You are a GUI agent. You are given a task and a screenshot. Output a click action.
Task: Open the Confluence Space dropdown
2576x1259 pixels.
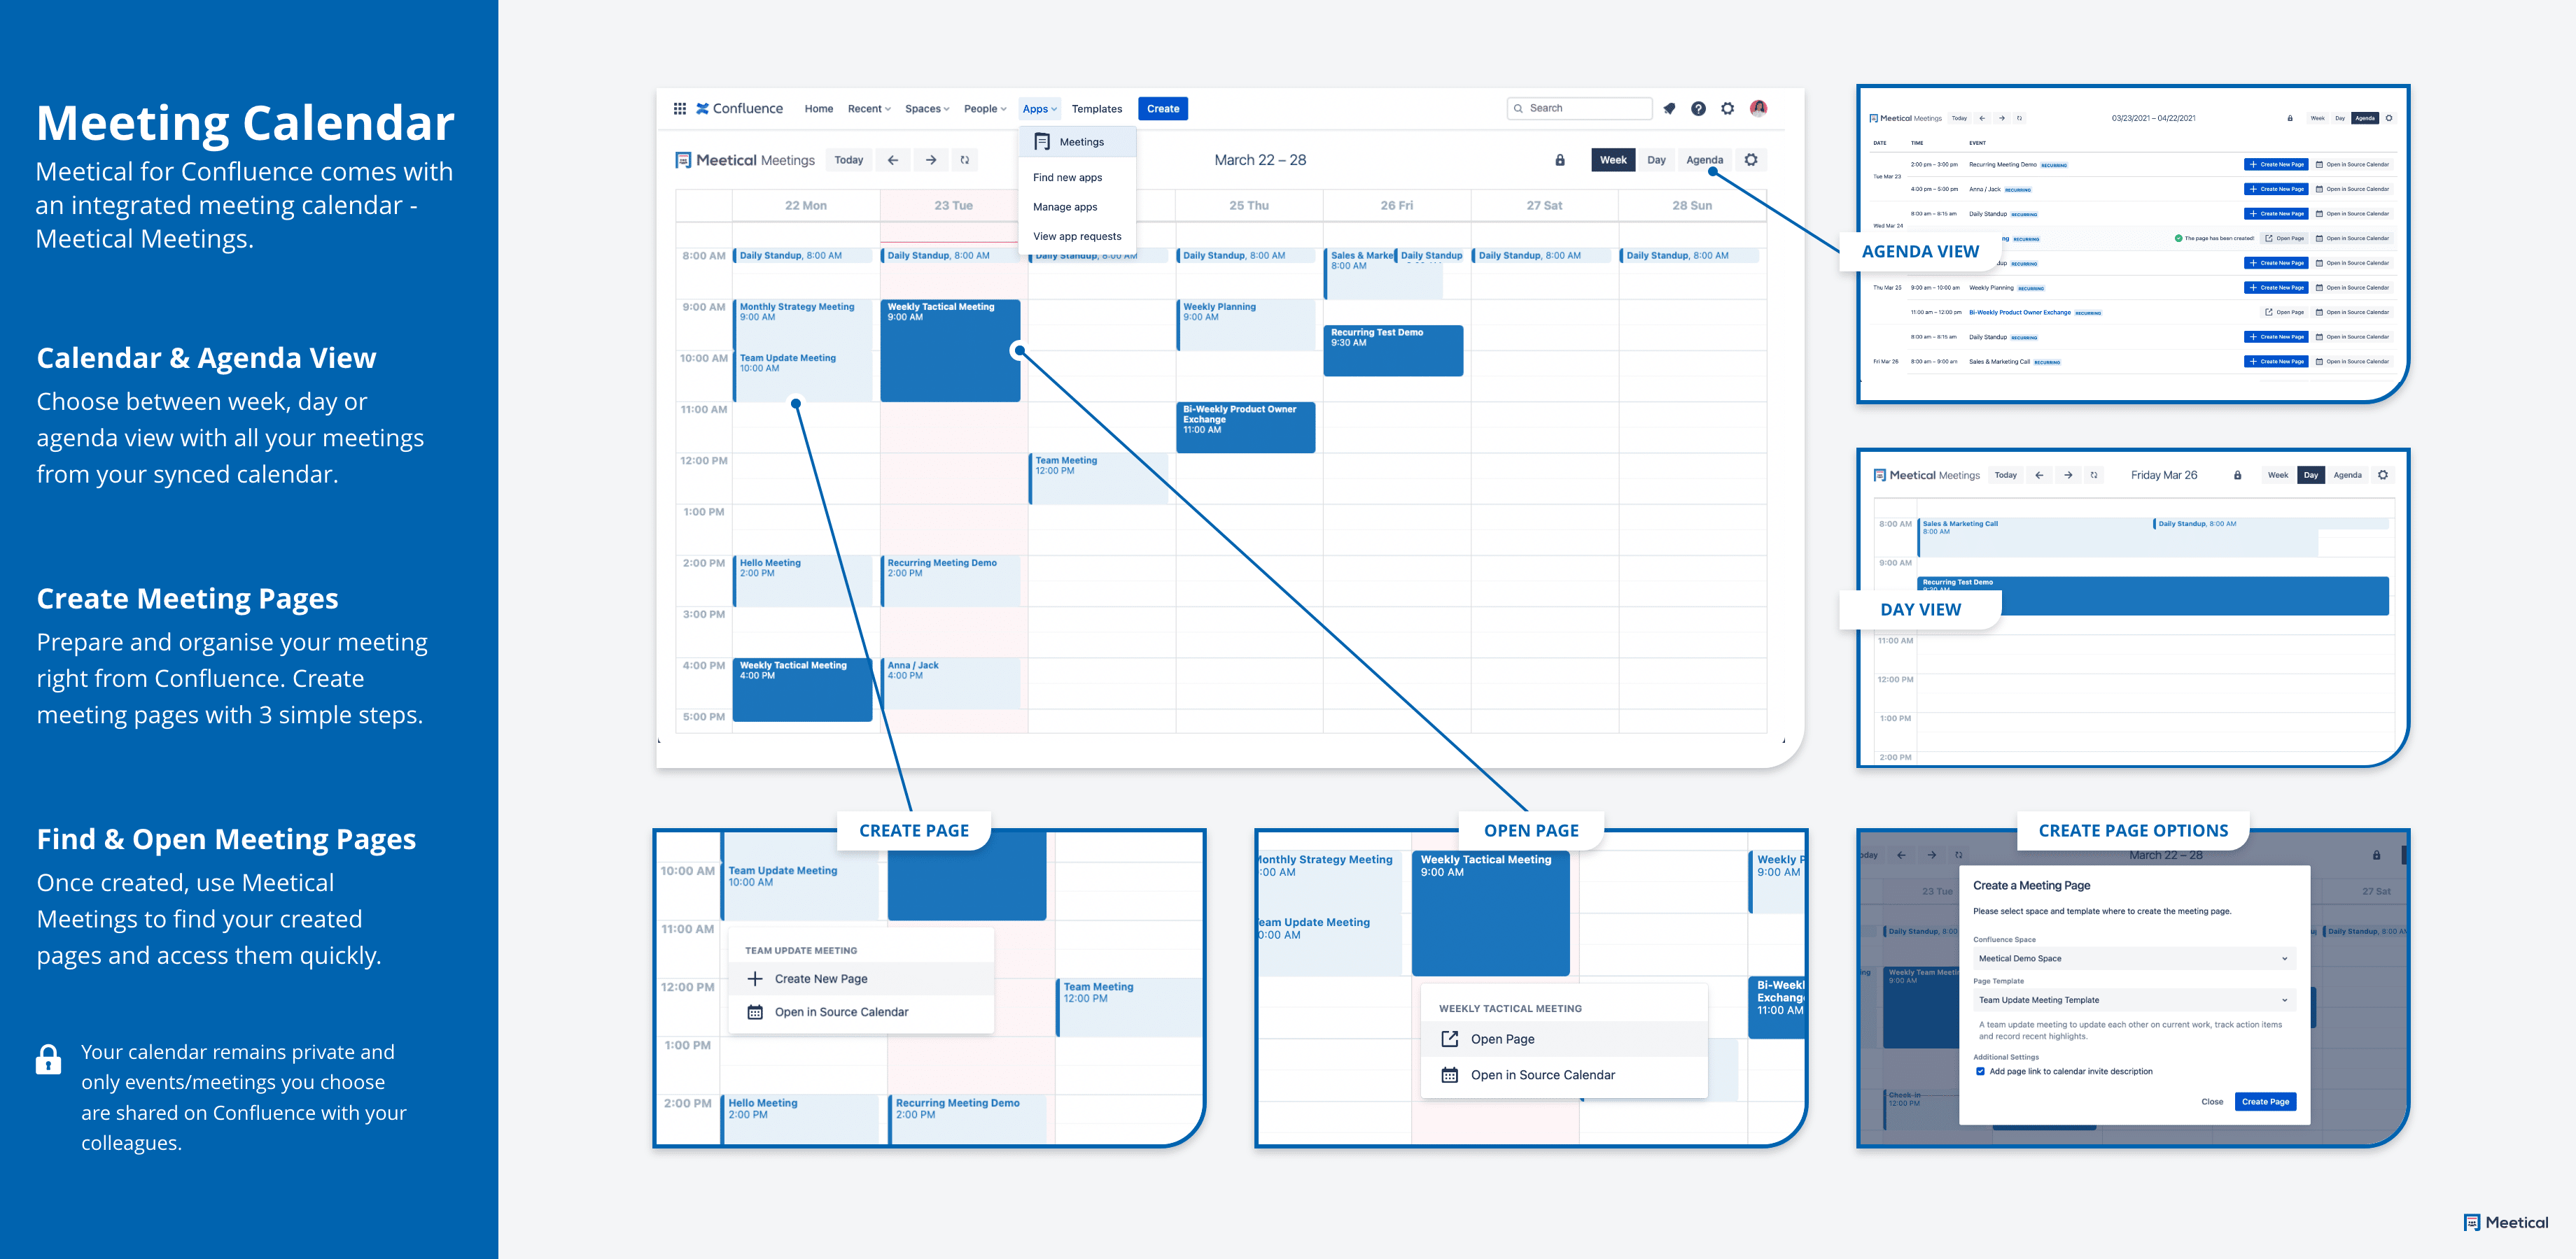tap(2133, 958)
